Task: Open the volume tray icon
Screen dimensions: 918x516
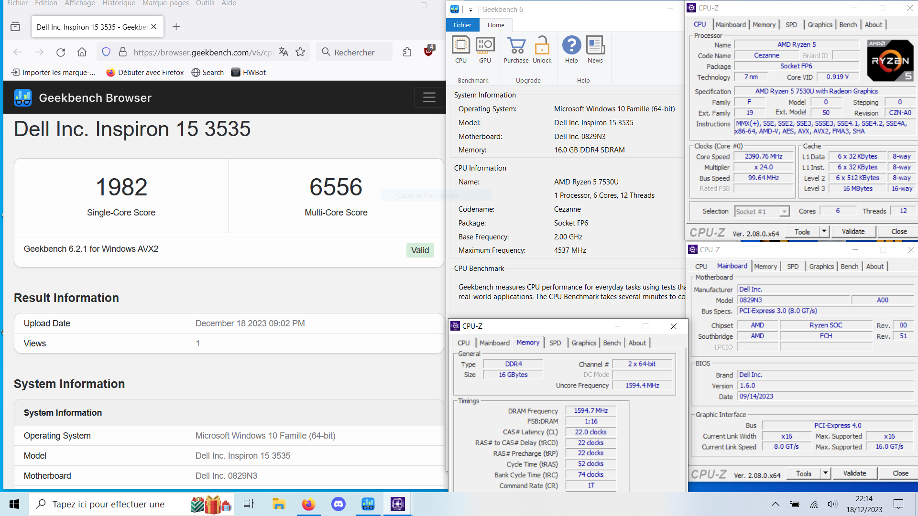Action: 832,504
